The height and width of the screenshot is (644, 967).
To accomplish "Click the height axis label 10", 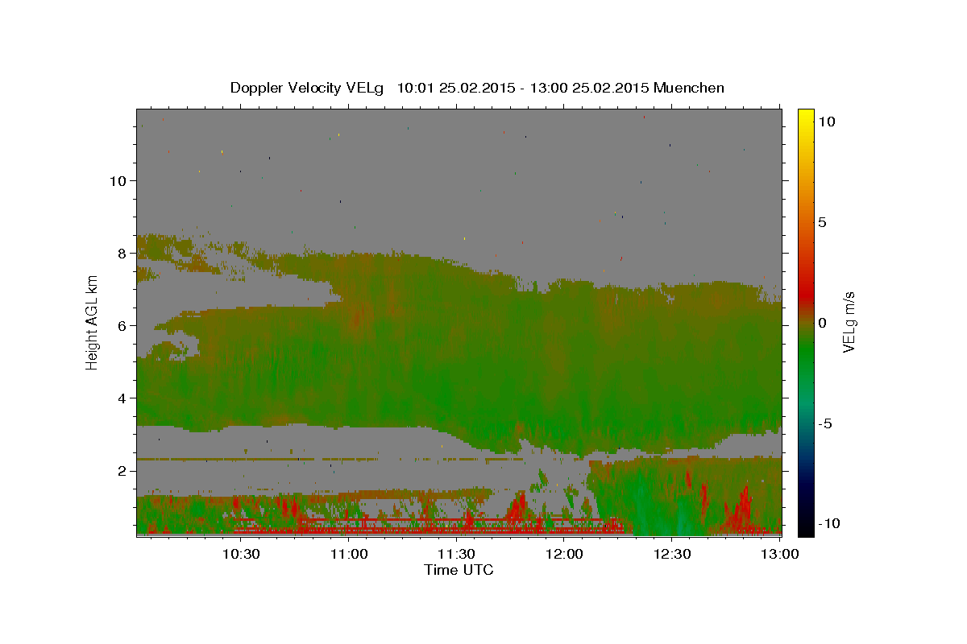I will click(118, 180).
